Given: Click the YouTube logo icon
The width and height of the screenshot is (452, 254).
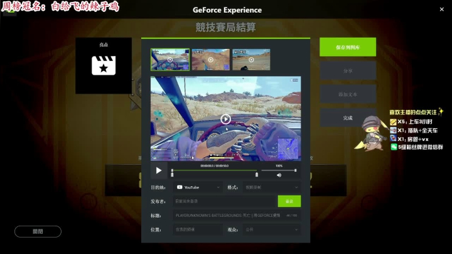Looking at the screenshot, I should (180, 187).
